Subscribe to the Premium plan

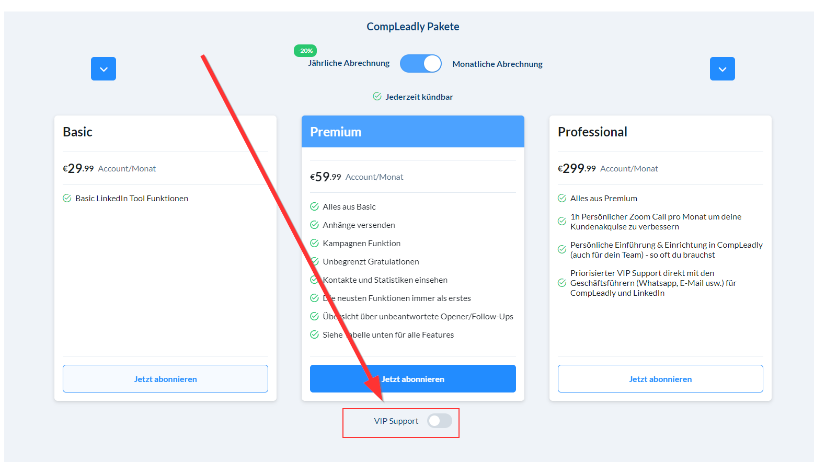click(413, 379)
